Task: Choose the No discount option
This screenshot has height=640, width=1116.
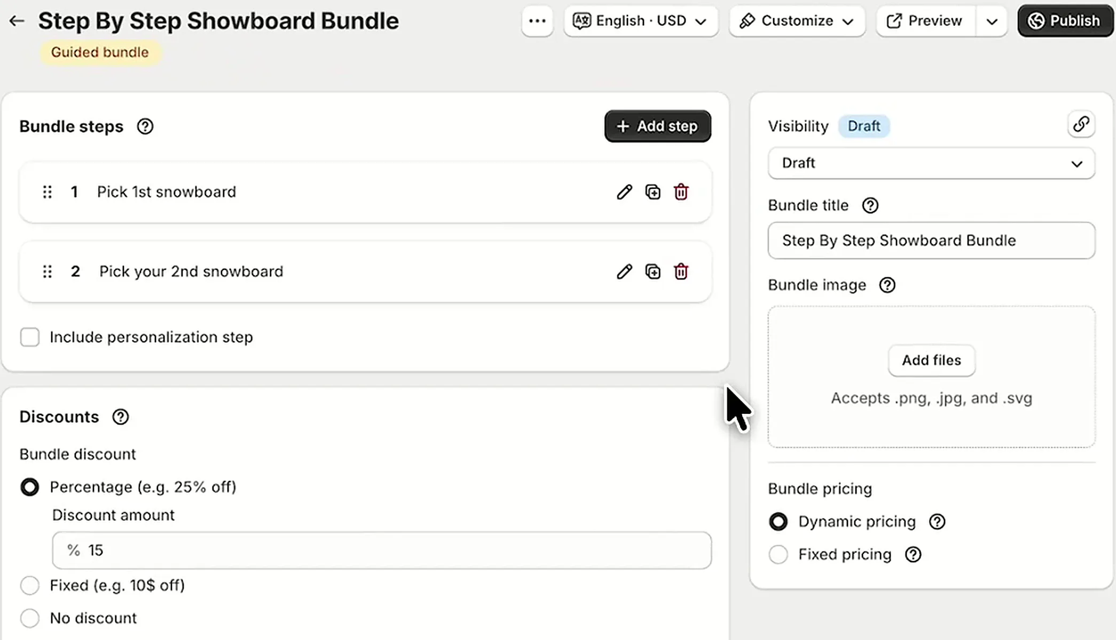Action: tap(30, 618)
